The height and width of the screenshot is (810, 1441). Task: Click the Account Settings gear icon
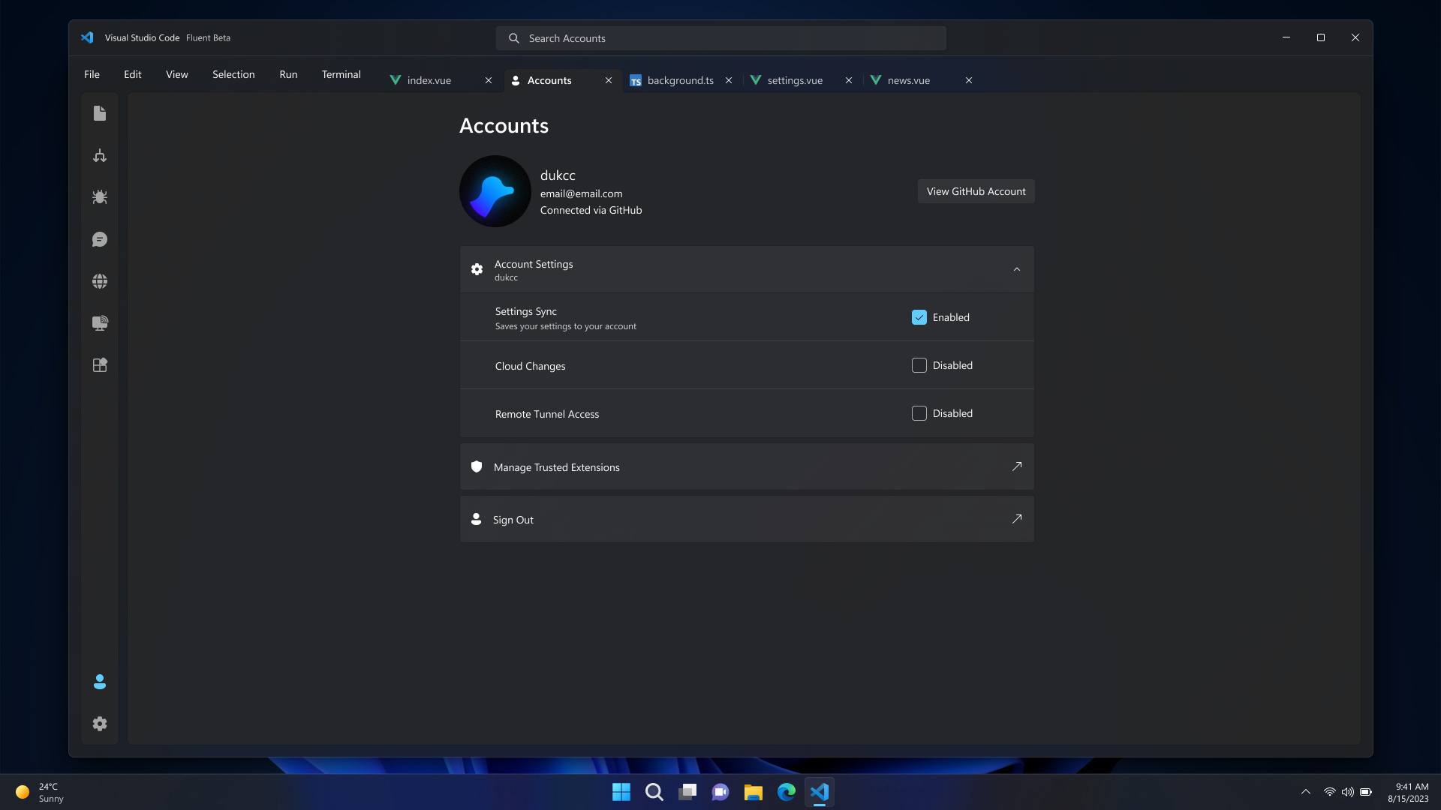tap(477, 269)
